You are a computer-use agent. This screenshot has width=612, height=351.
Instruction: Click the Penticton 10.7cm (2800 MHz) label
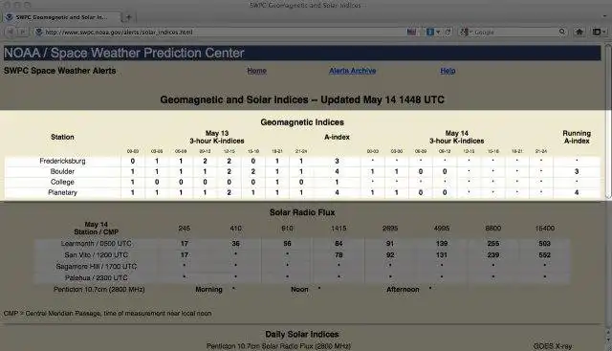pos(99,289)
